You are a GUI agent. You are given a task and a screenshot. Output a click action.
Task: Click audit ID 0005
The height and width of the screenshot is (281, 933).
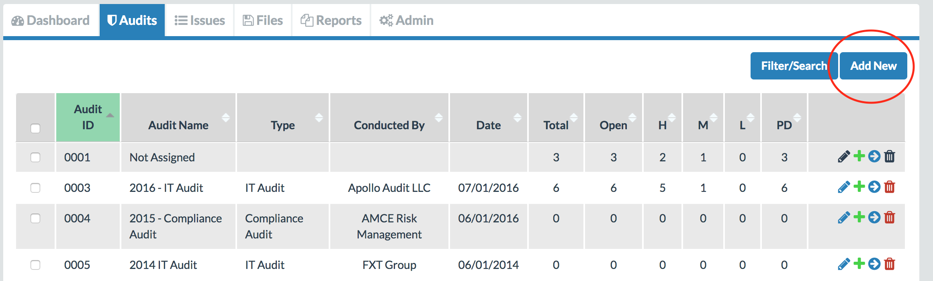pyautogui.click(x=77, y=265)
